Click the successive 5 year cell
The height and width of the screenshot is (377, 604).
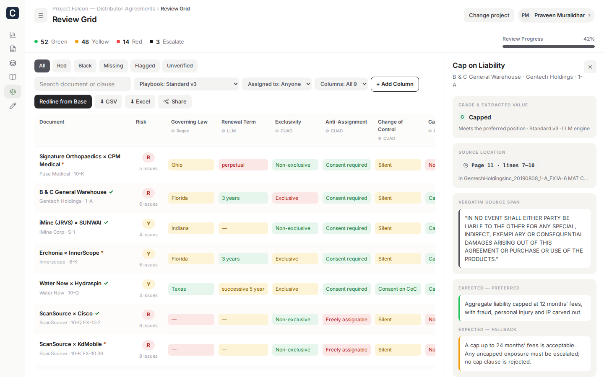243,289
